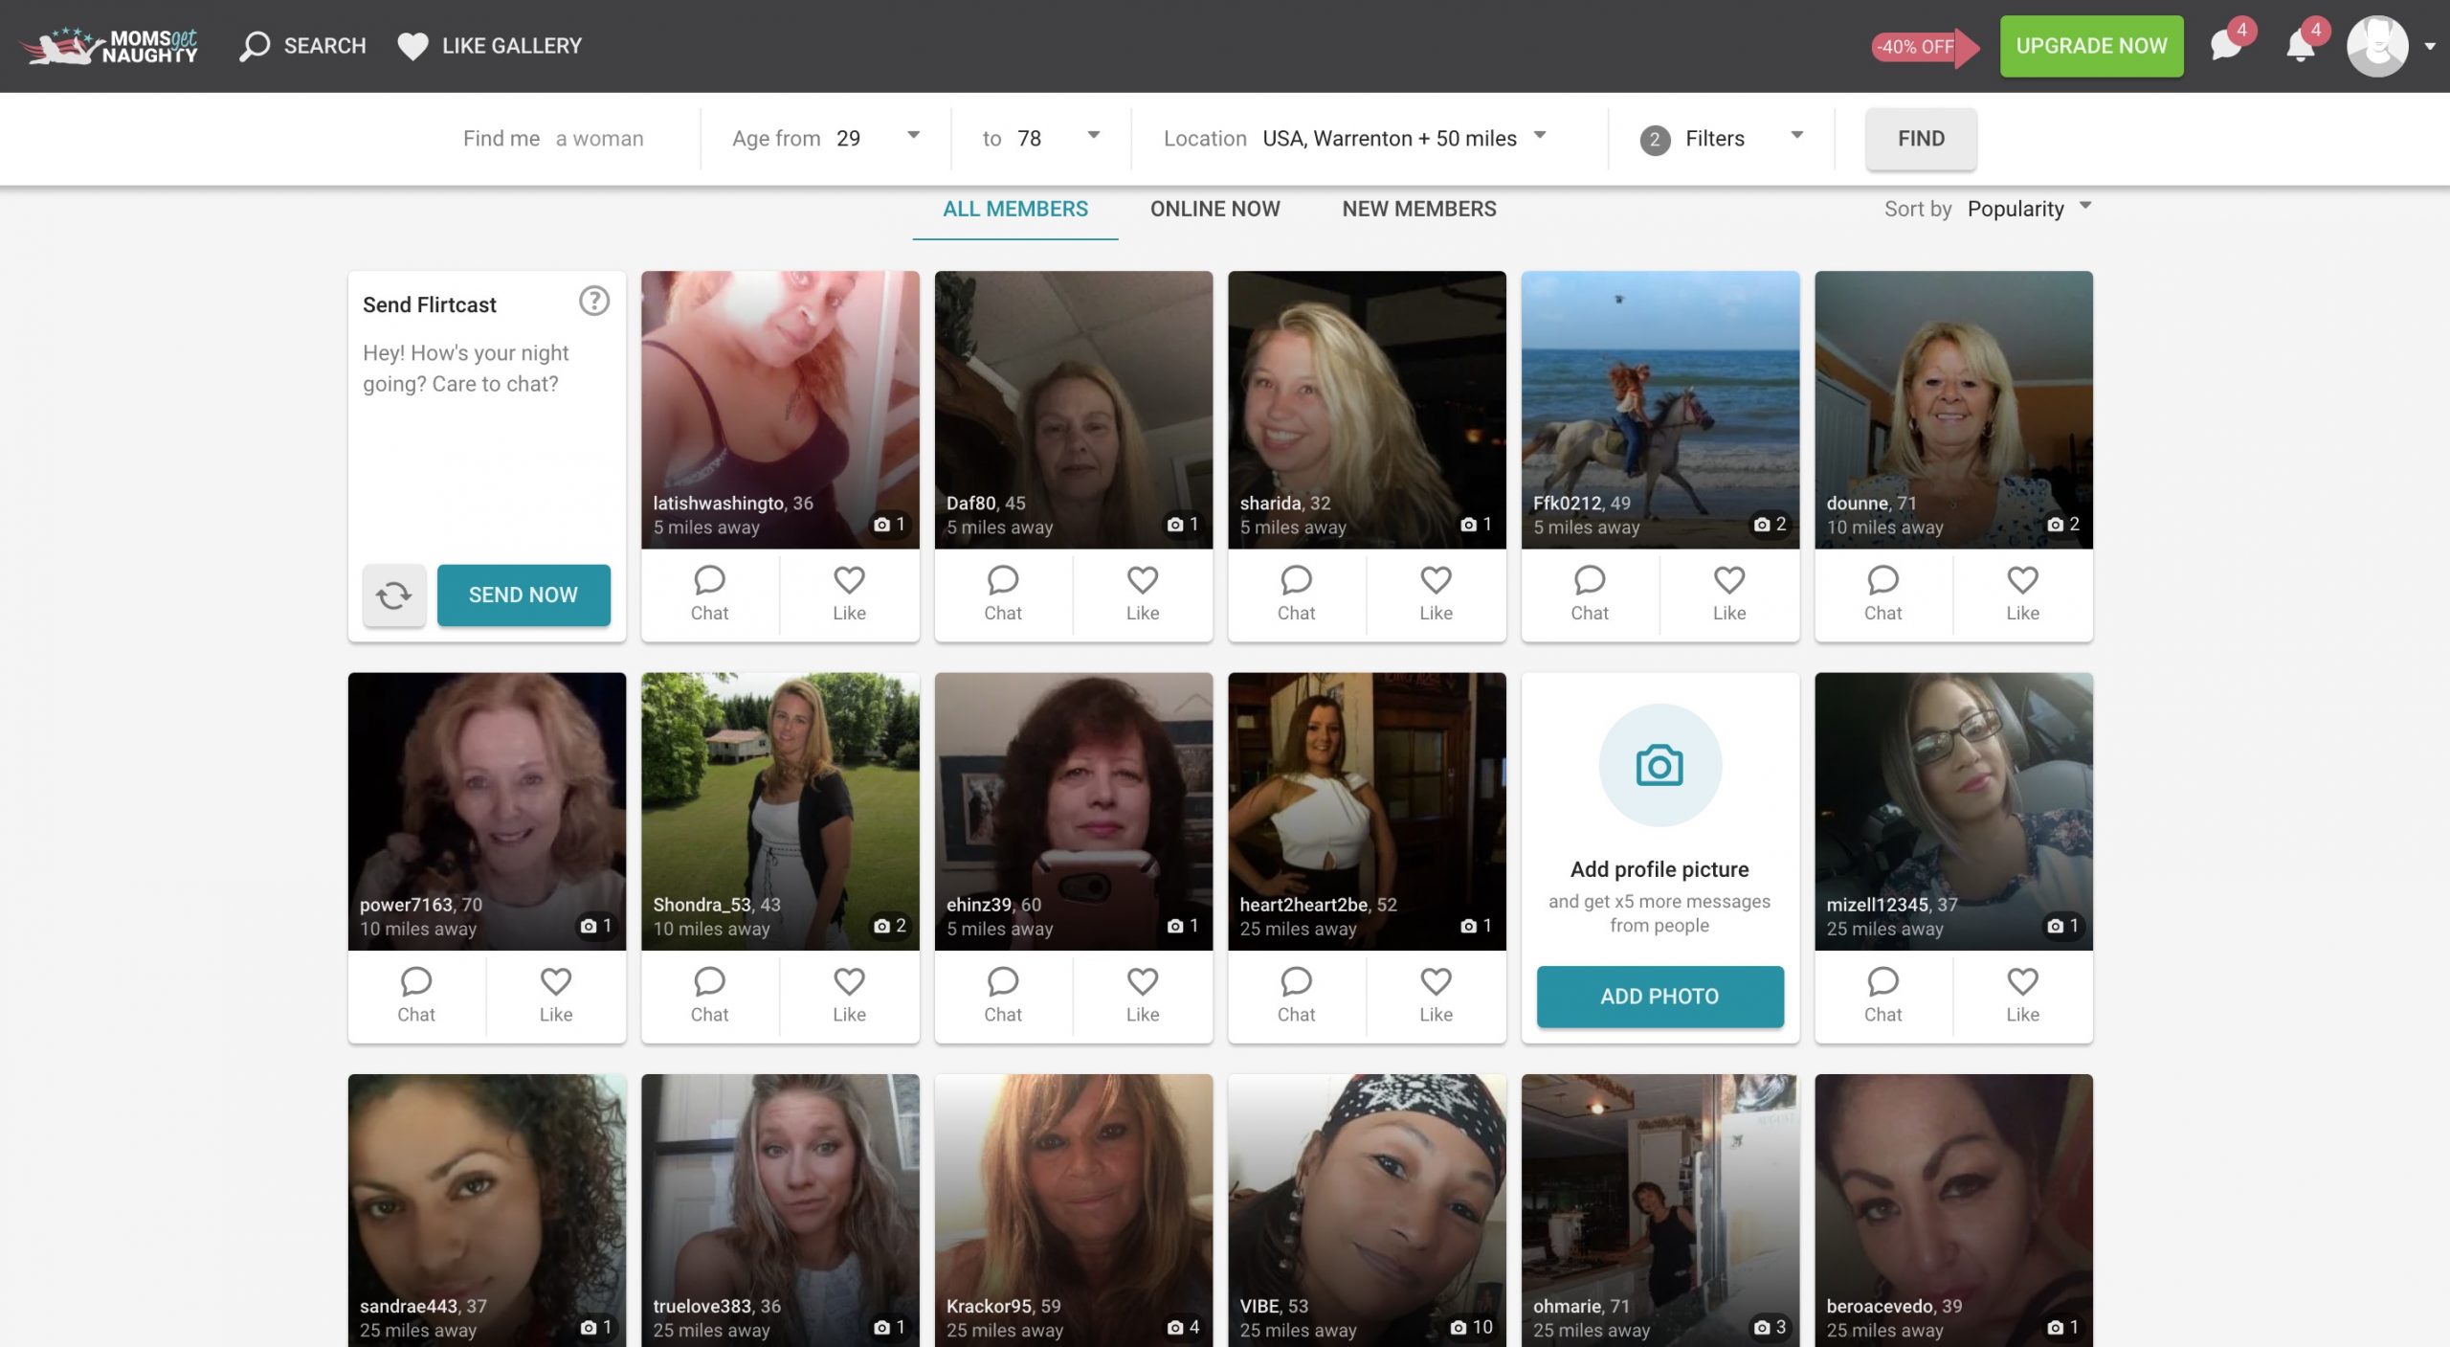Click the 'Add profile picture' heading
This screenshot has width=2450, height=1347.
point(1659,869)
